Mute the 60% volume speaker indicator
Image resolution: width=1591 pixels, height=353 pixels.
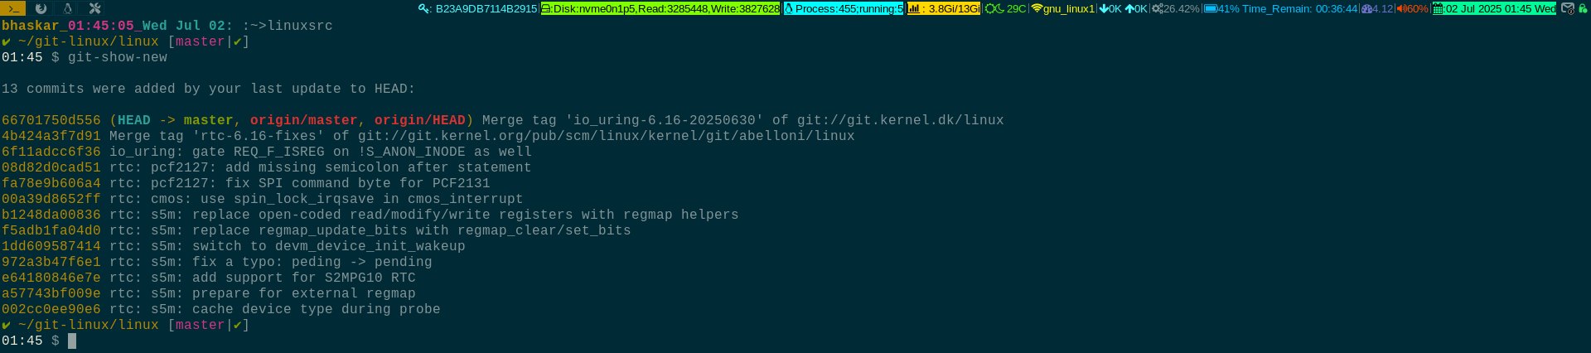[1413, 9]
